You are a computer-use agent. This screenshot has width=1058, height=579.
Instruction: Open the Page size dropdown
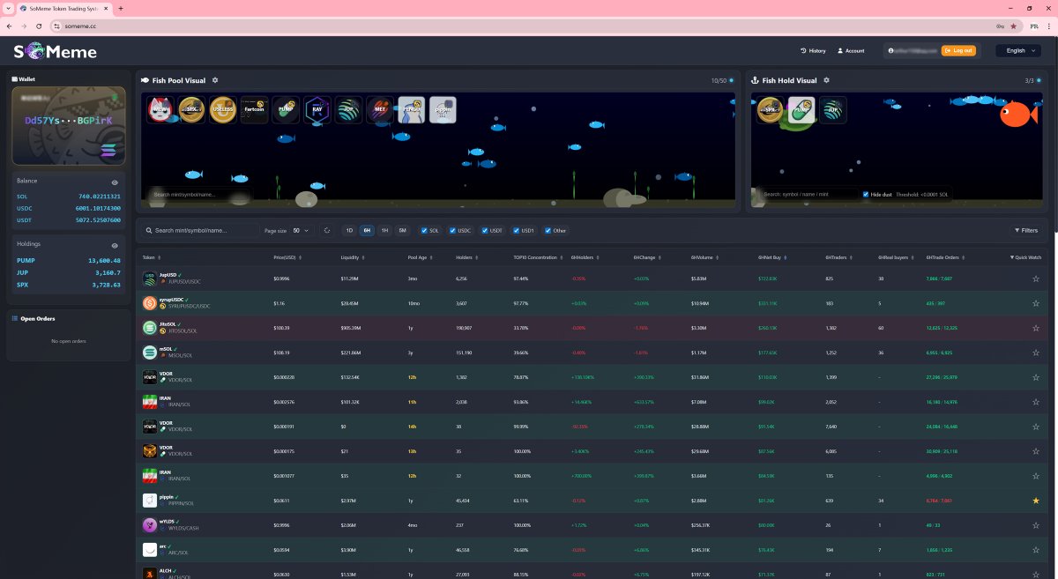[x=302, y=230]
